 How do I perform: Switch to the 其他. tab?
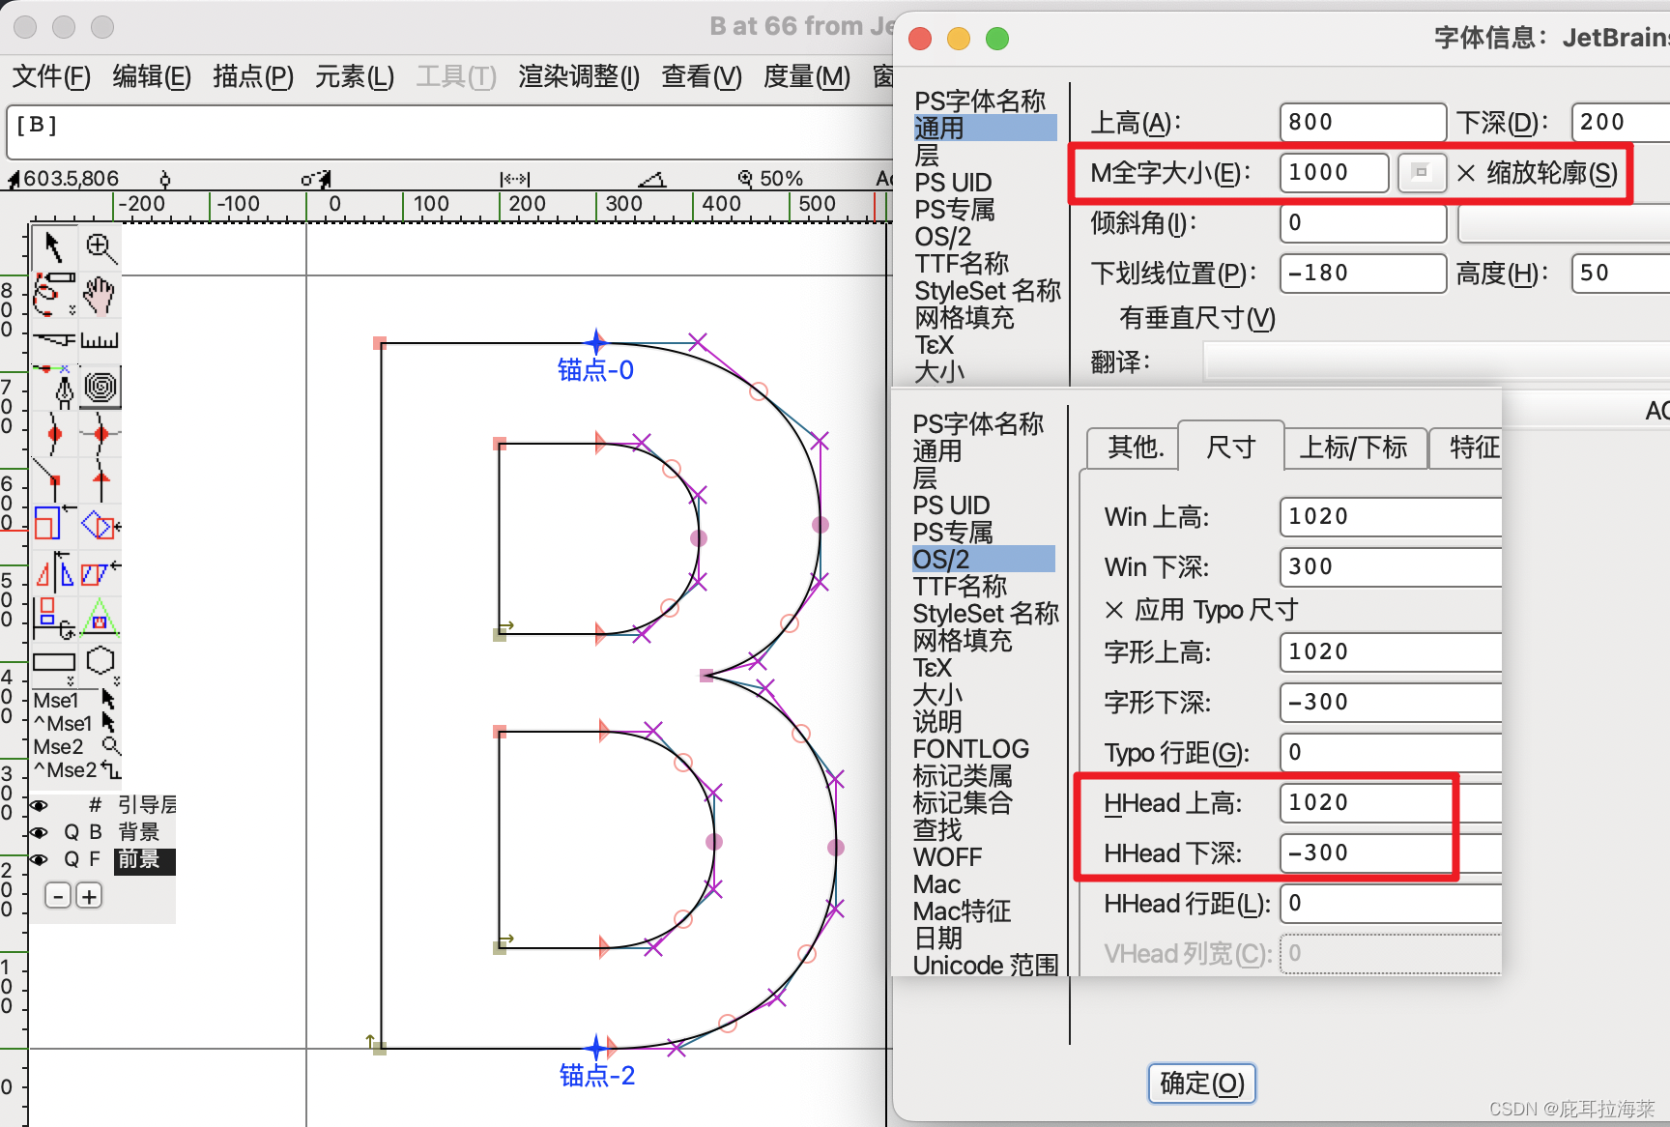[x=1135, y=448]
